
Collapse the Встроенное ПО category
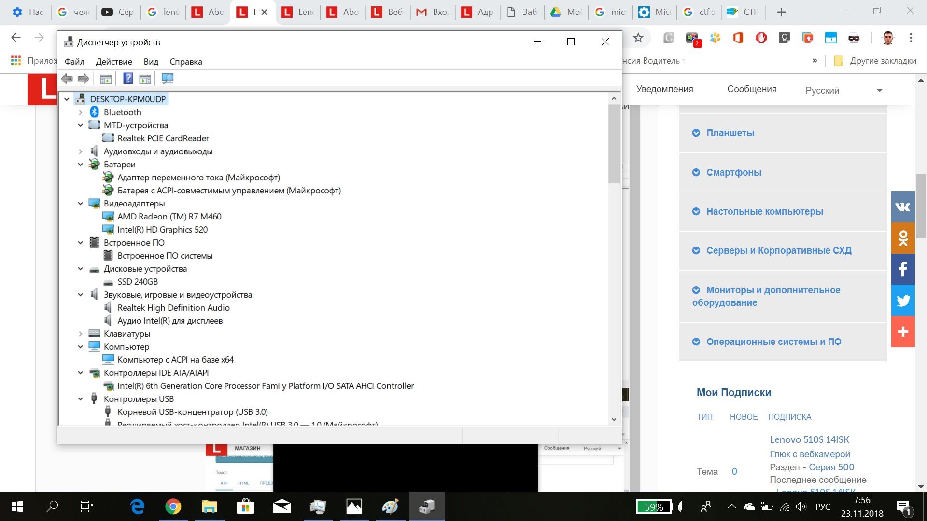81,243
